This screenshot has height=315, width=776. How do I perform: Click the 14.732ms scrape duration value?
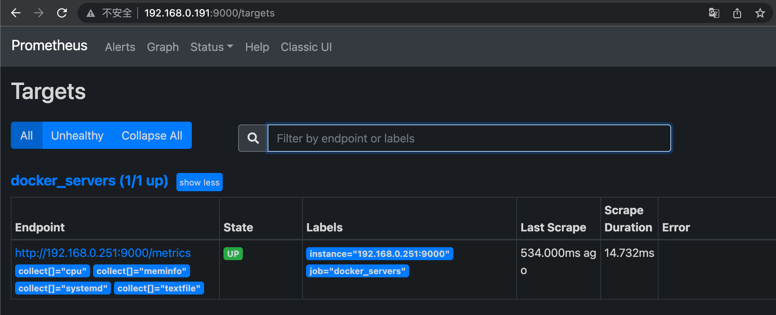(x=629, y=253)
